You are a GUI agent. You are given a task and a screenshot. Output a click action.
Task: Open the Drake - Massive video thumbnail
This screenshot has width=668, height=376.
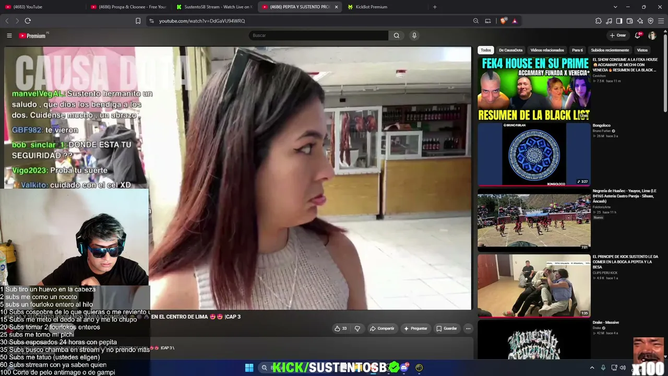click(534, 339)
